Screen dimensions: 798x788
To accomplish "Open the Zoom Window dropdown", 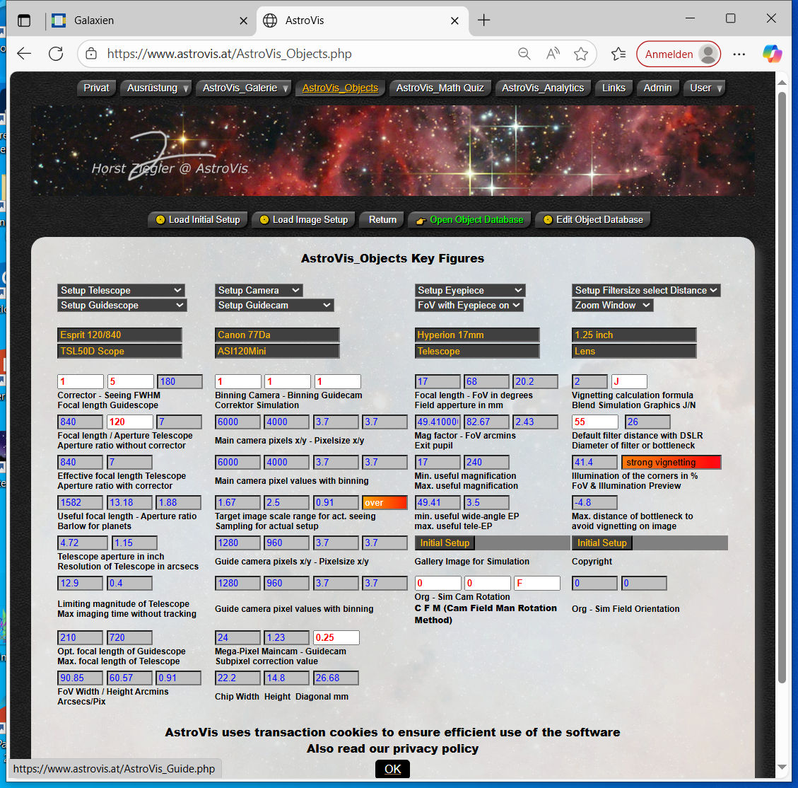I will pyautogui.click(x=612, y=305).
